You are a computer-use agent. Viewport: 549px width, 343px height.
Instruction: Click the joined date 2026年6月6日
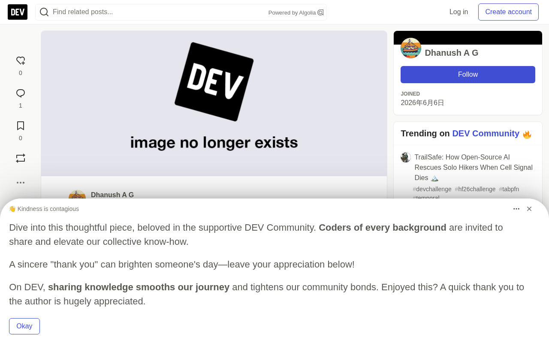pos(422,103)
